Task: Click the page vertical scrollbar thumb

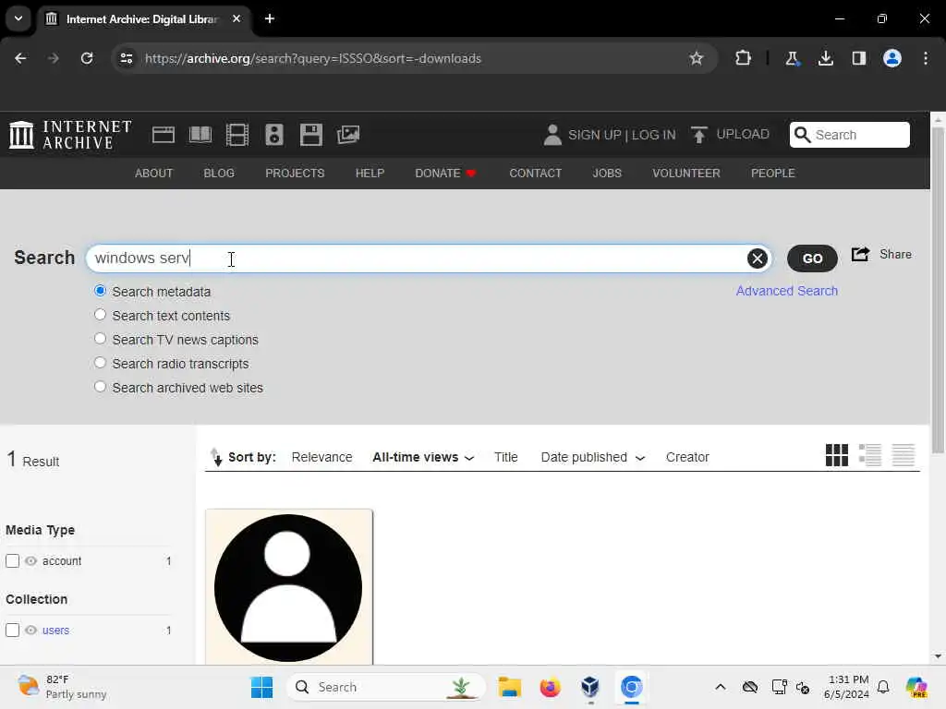Action: (x=938, y=289)
